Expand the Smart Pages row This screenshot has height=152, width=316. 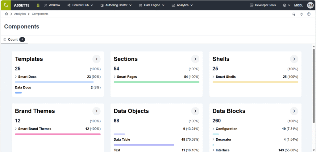pos(115,77)
